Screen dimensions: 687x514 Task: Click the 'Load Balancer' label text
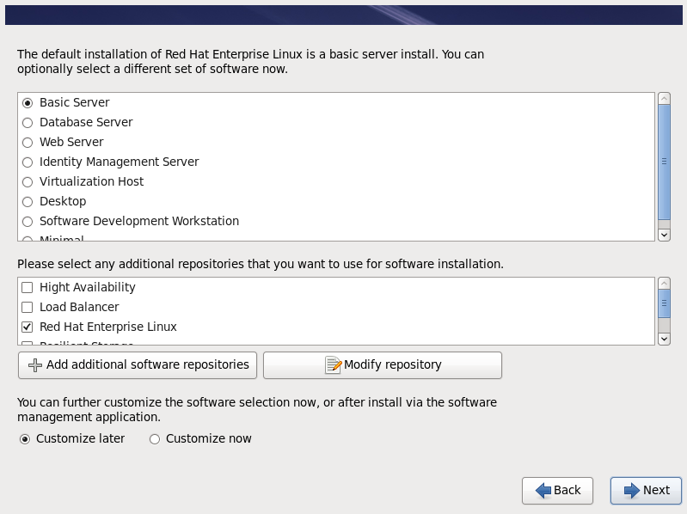[x=79, y=307]
